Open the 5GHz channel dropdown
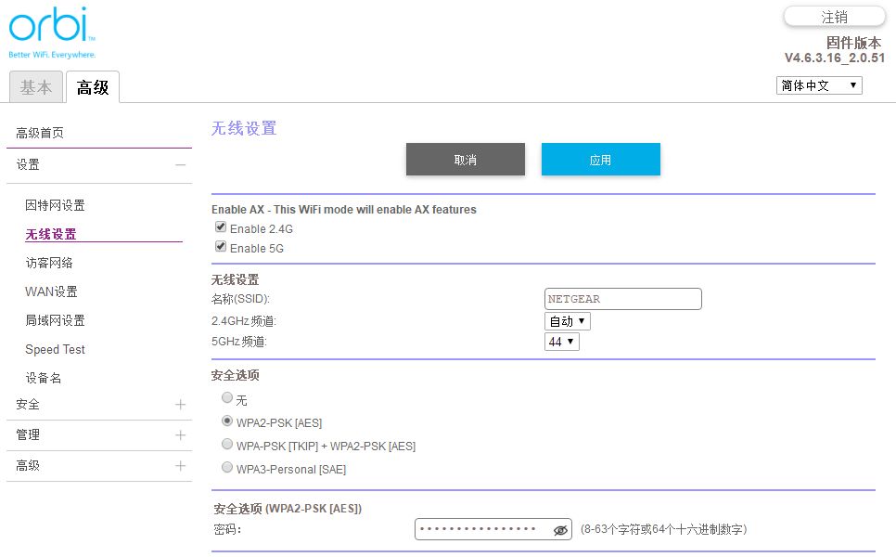Image resolution: width=896 pixels, height=557 pixels. coord(561,342)
